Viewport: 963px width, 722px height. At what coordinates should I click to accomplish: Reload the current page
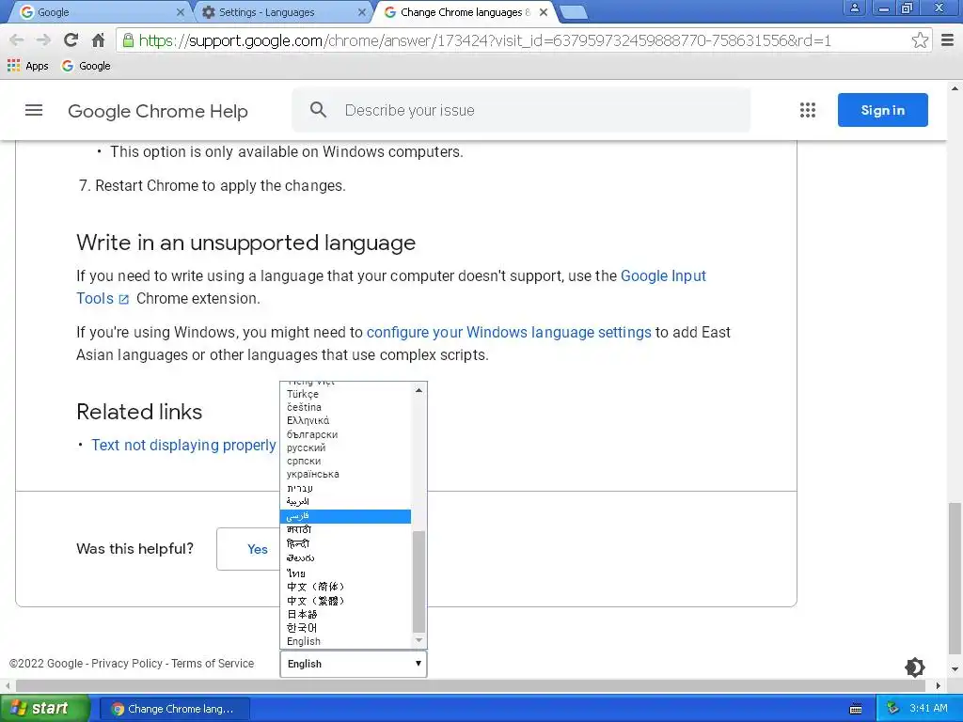pyautogui.click(x=71, y=40)
